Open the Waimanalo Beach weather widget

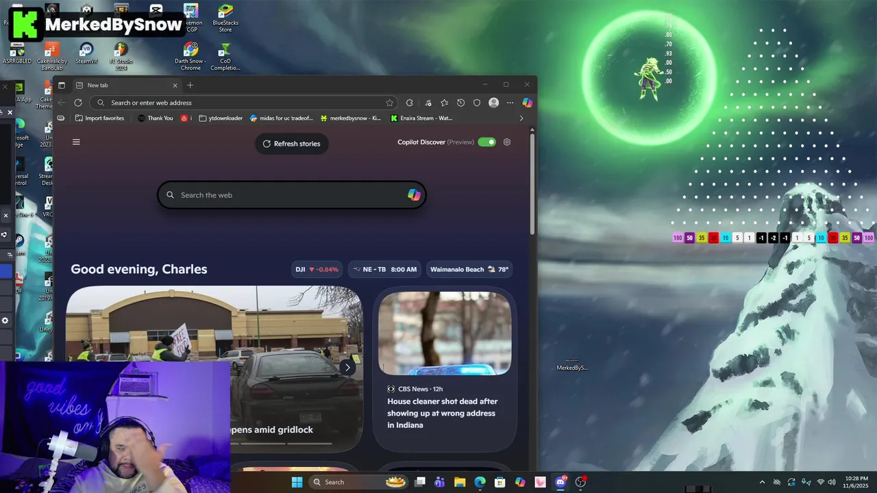coord(469,269)
